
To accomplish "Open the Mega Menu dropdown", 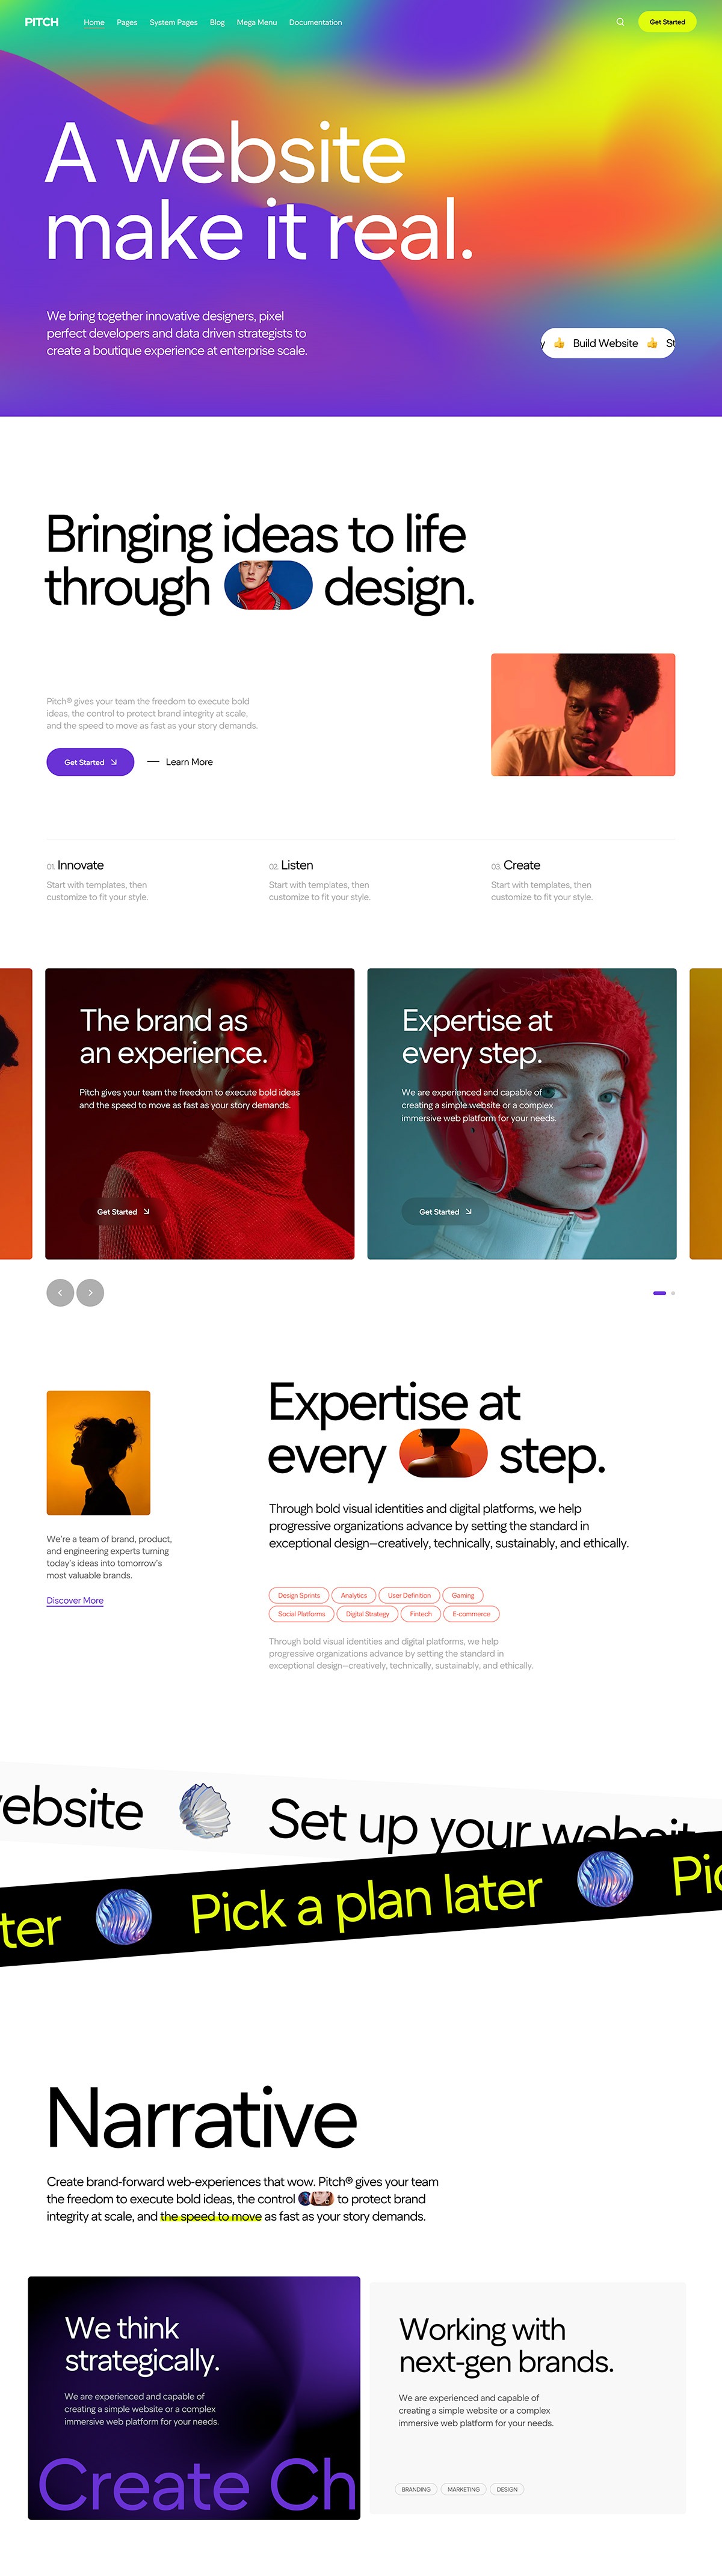I will click(x=257, y=22).
